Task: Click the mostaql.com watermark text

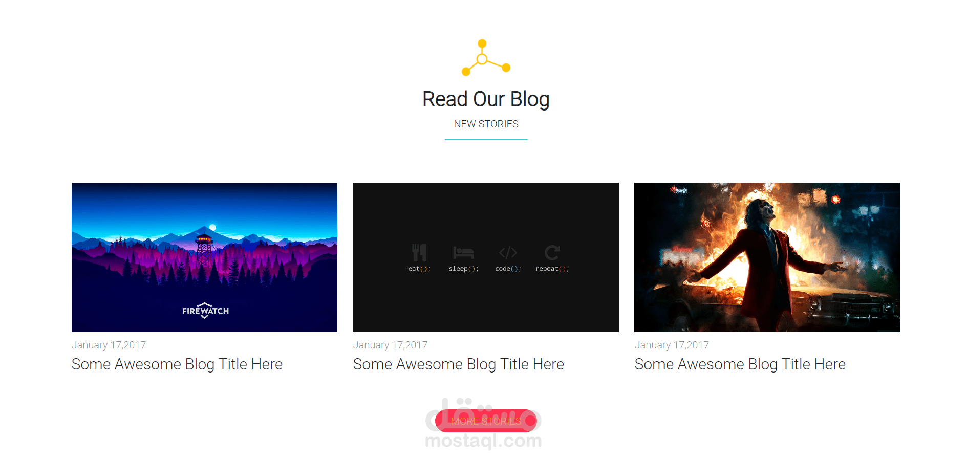Action: pyautogui.click(x=483, y=441)
